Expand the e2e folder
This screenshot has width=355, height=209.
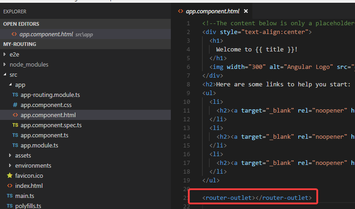coord(5,54)
